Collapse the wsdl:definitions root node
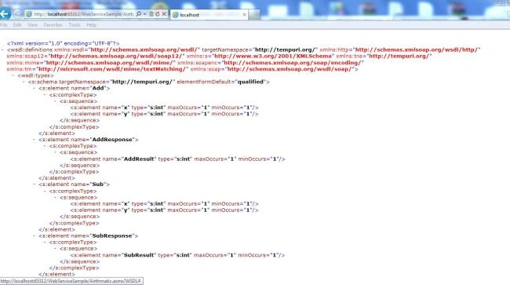The height and width of the screenshot is (285, 510). pos(2,49)
